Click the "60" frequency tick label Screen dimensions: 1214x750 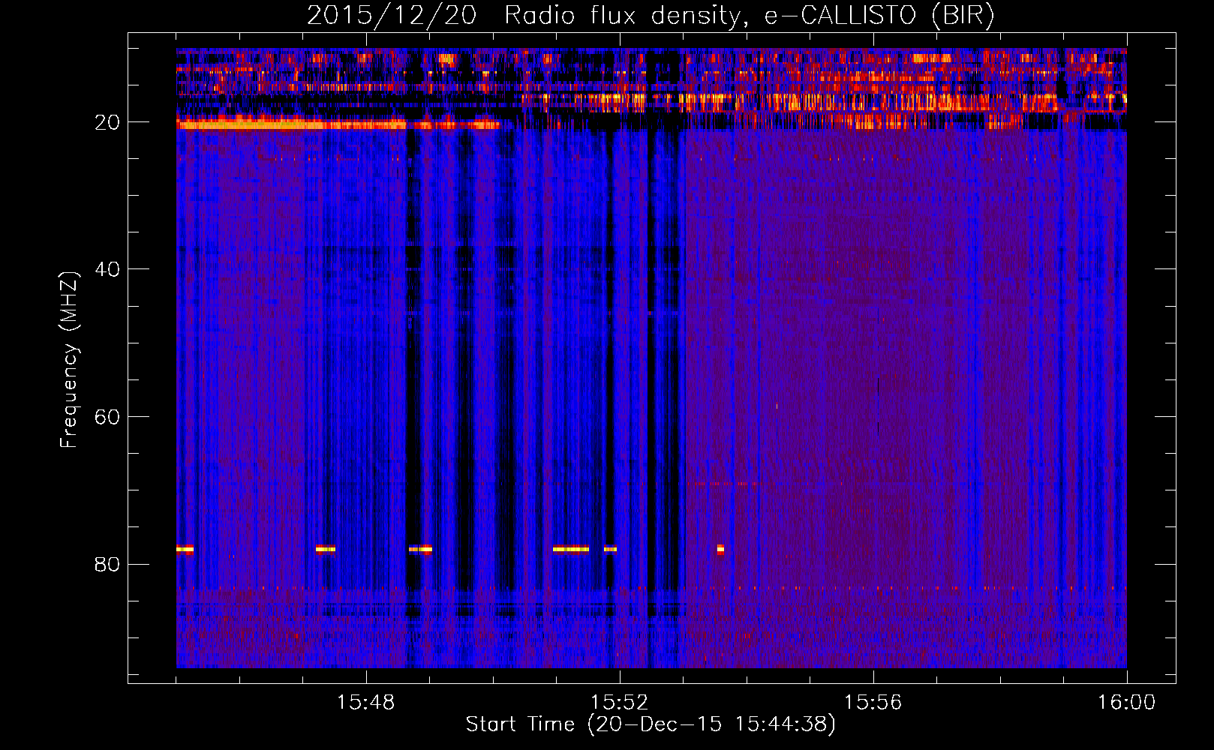[x=108, y=417]
